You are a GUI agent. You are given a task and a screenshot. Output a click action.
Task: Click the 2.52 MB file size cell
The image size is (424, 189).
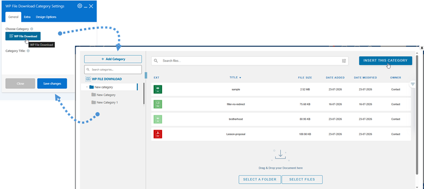point(305,89)
